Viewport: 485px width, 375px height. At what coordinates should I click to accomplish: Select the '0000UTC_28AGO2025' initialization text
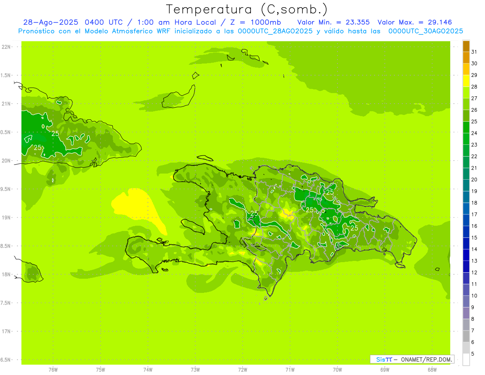click(x=275, y=31)
